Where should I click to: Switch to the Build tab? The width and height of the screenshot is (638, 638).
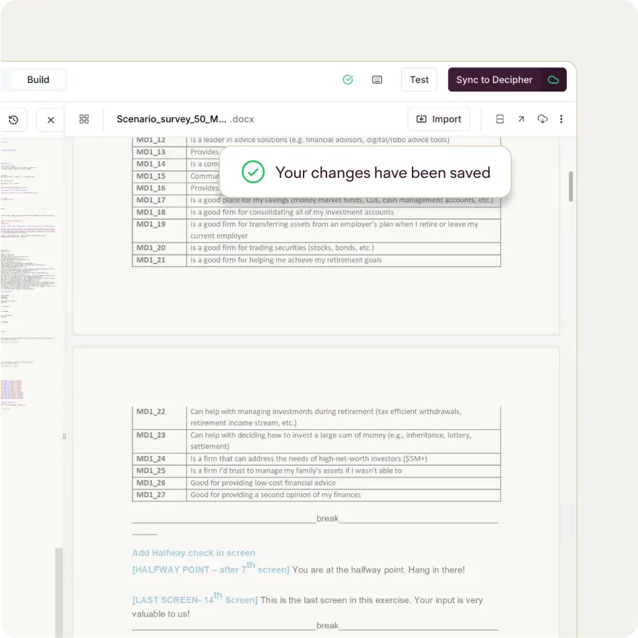[38, 79]
